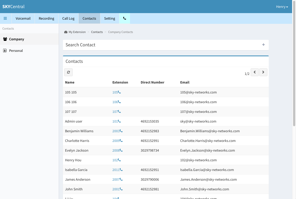296x199 pixels.
Task: Call Henry Hou phone icon
Action: click(119, 160)
